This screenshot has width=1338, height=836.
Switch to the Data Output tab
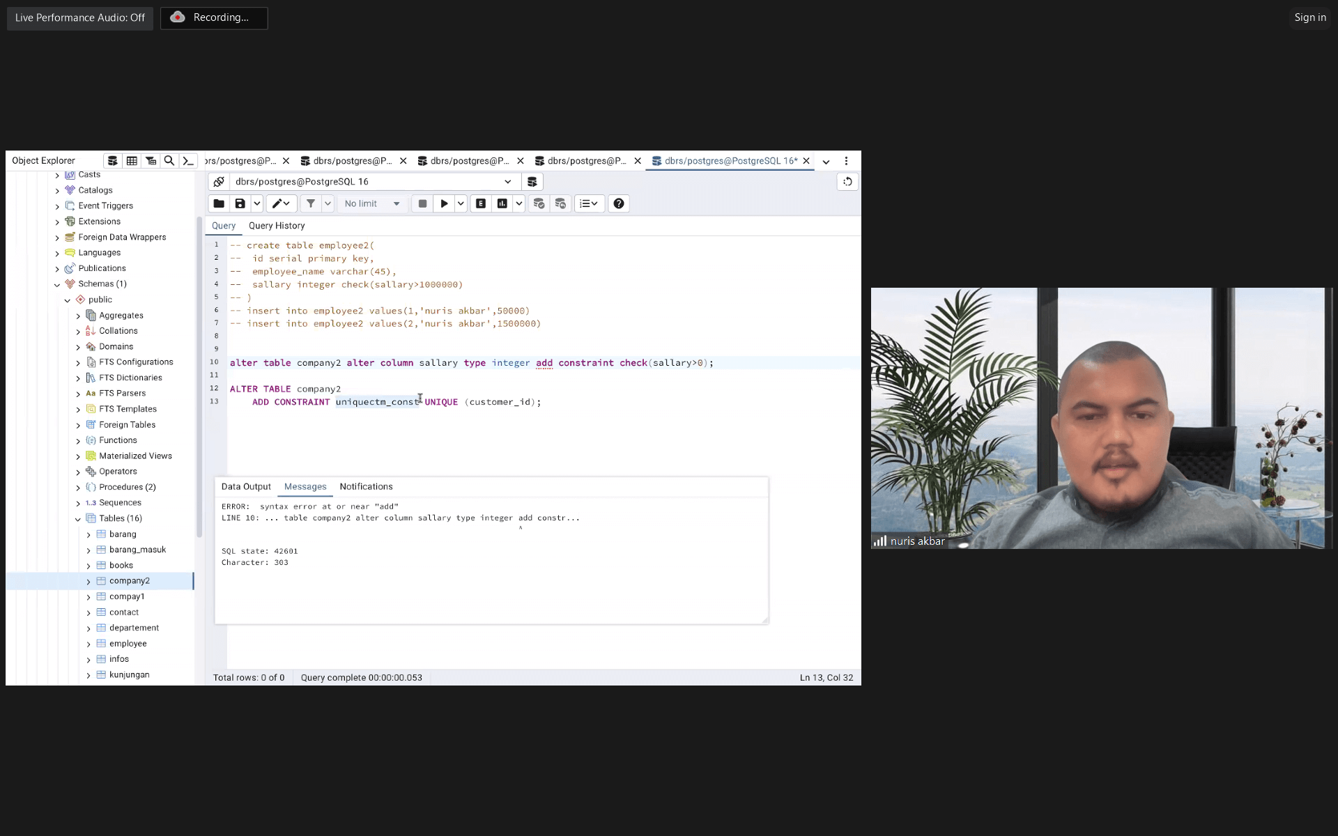246,486
